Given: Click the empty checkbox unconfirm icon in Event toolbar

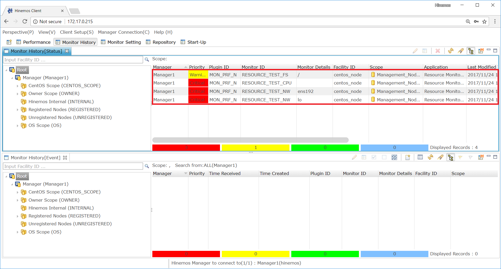Looking at the screenshot, I should pos(384,157).
